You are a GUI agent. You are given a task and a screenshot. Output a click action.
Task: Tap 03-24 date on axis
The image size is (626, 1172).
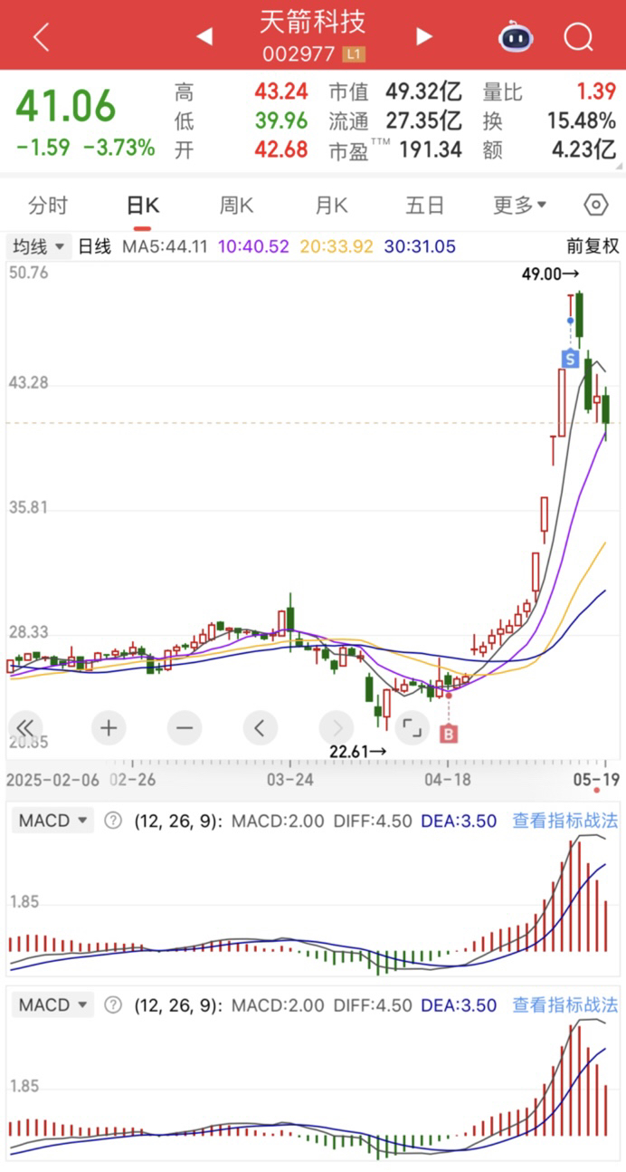coord(289,778)
